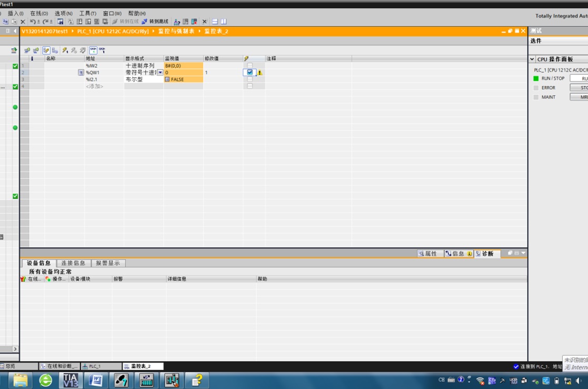
Task: Click the small table icon left of %QW1
Action: tap(81, 73)
